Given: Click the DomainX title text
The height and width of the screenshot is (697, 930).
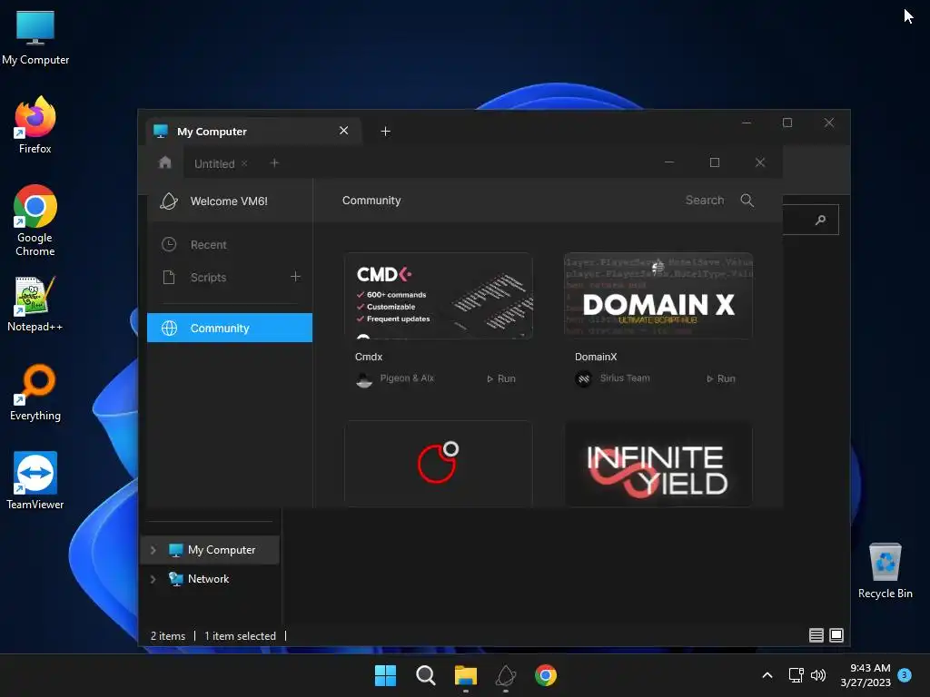Looking at the screenshot, I should coord(596,357).
